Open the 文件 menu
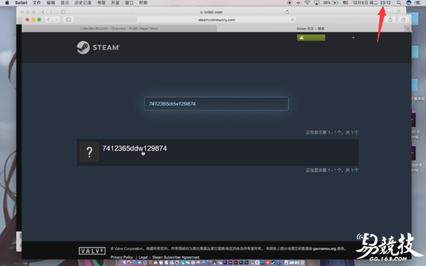 37,3
